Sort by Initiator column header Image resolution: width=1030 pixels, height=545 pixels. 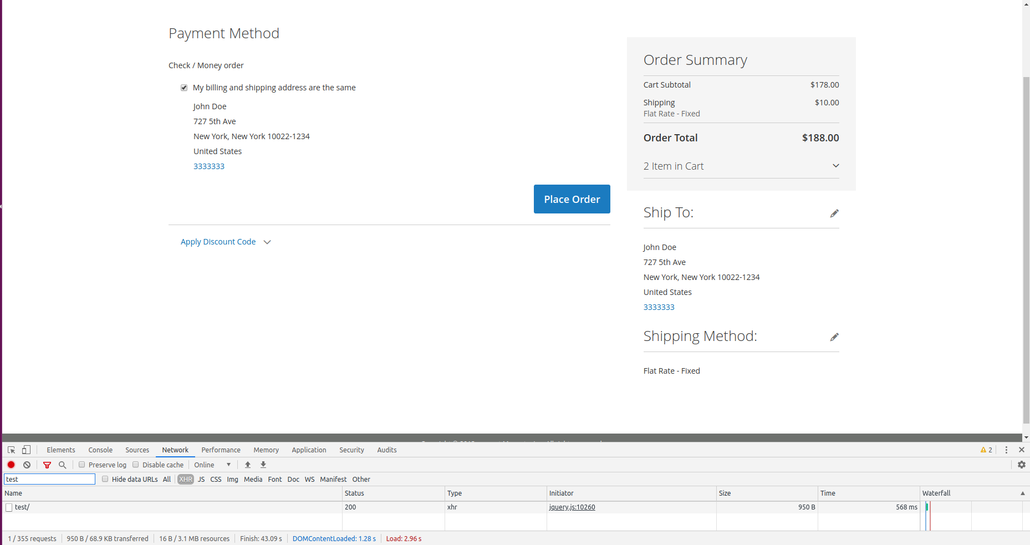[631, 493]
